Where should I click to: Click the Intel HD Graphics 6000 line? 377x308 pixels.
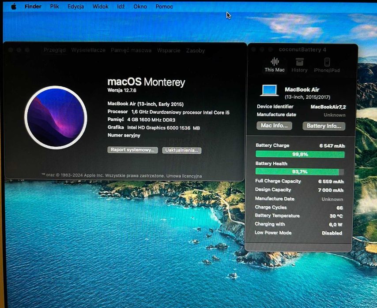pos(154,128)
